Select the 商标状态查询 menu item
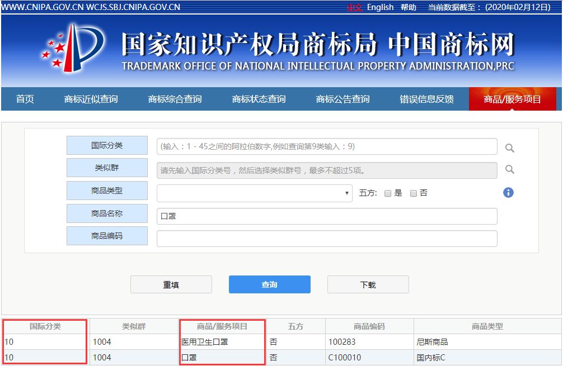 point(257,98)
